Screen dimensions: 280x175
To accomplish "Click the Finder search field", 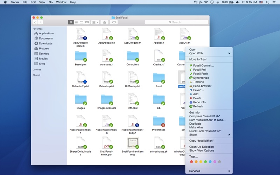I will click(176, 22).
